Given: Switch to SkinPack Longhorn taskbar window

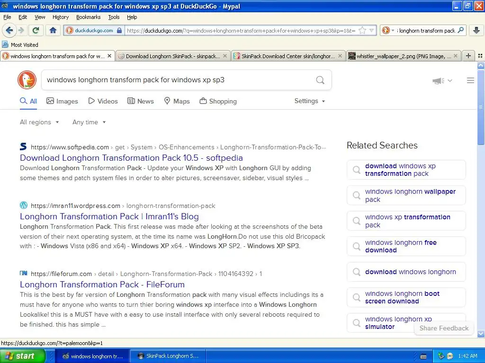Looking at the screenshot, I should pyautogui.click(x=167, y=356).
